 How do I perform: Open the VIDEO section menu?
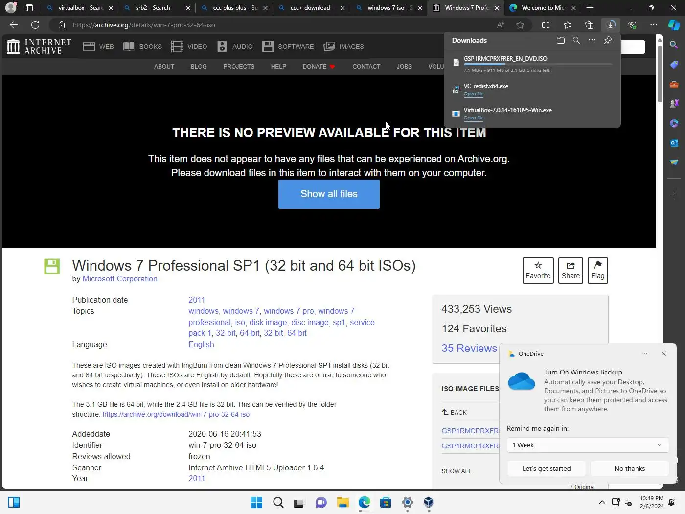coord(189,47)
